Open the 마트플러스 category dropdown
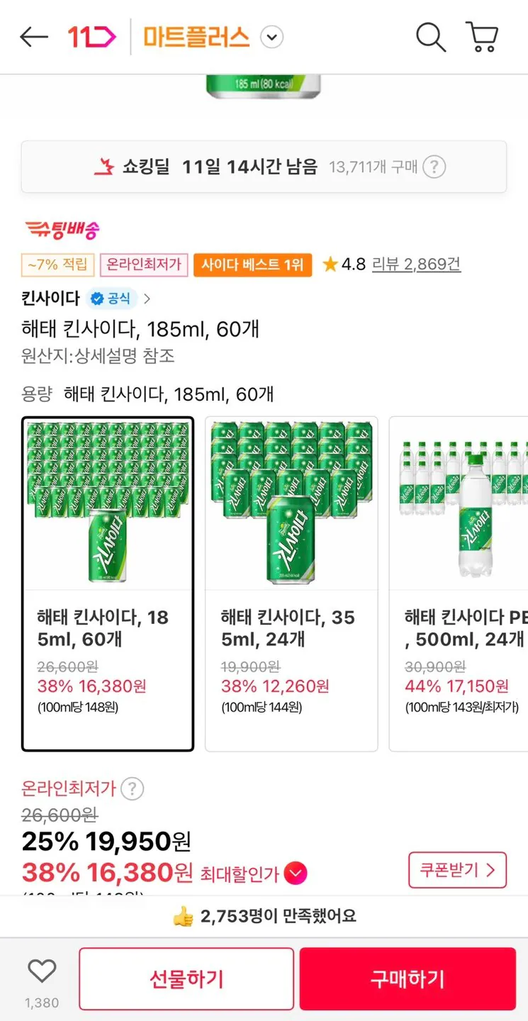The height and width of the screenshot is (1021, 528). 271,36
